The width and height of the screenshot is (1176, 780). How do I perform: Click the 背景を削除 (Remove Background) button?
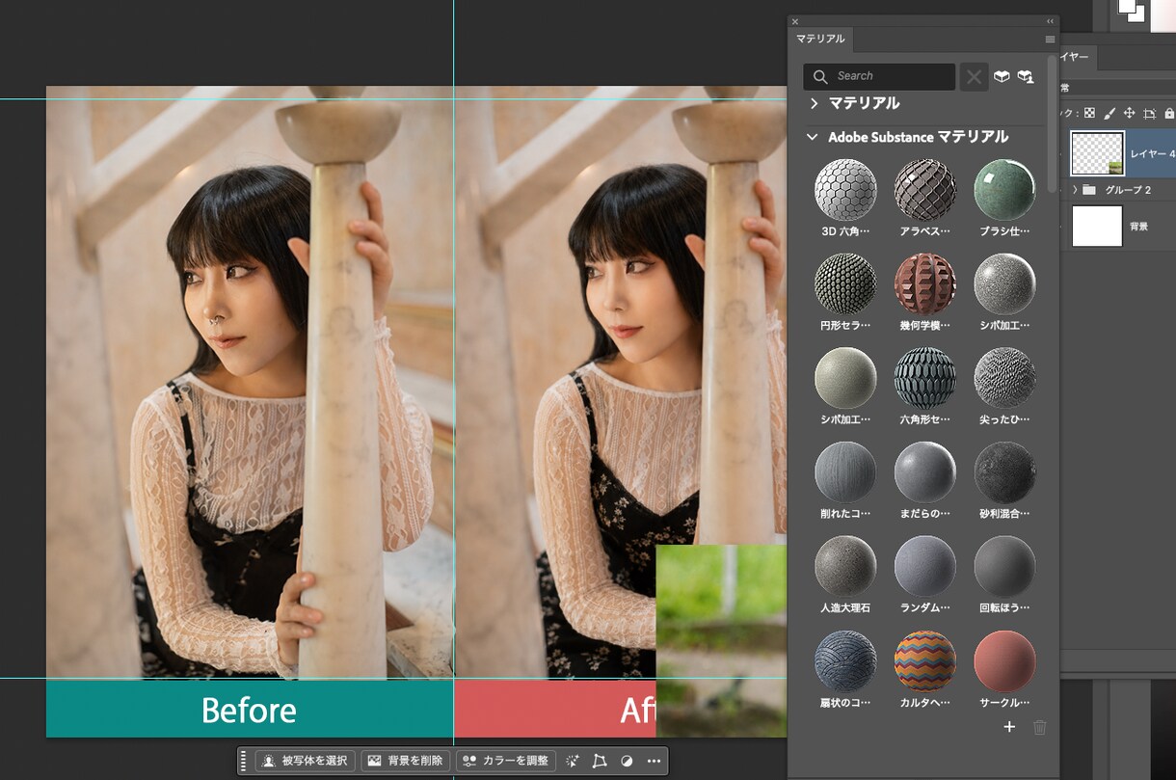point(405,761)
